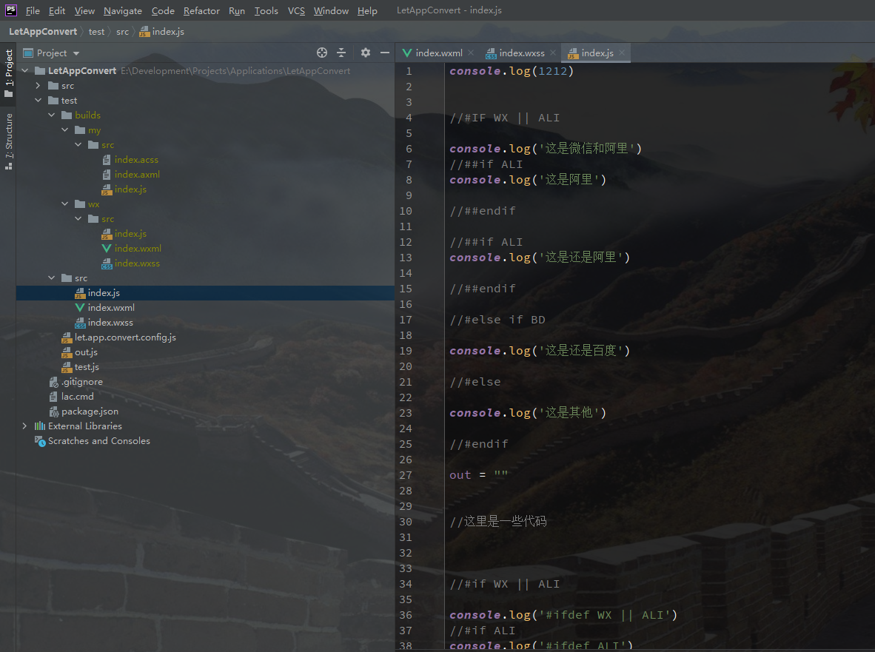This screenshot has width=875, height=652.
Task: Click console.log(1212) on line 1
Action: click(512, 71)
